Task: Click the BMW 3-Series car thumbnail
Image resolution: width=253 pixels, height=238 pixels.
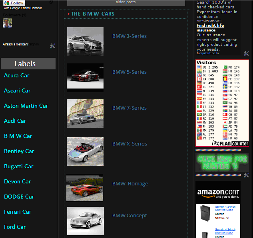Action: tap(85, 41)
